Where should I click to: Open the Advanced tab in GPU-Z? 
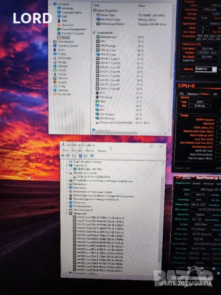click(x=208, y=184)
